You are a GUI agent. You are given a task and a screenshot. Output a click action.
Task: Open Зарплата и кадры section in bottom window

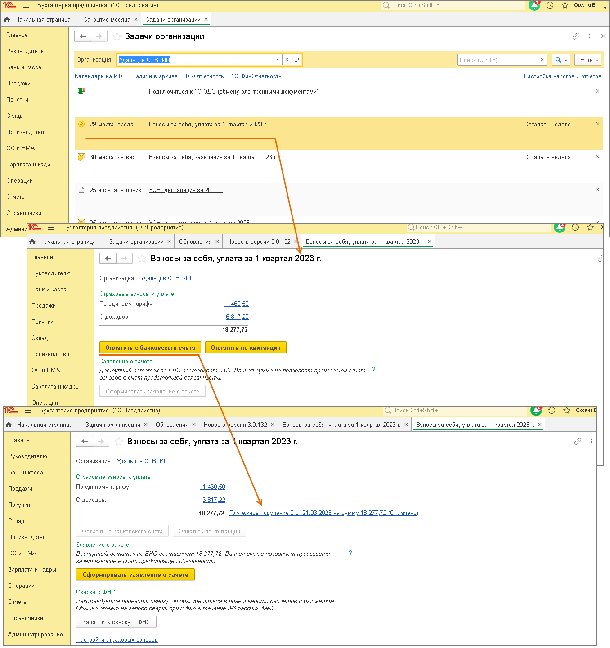coord(32,569)
